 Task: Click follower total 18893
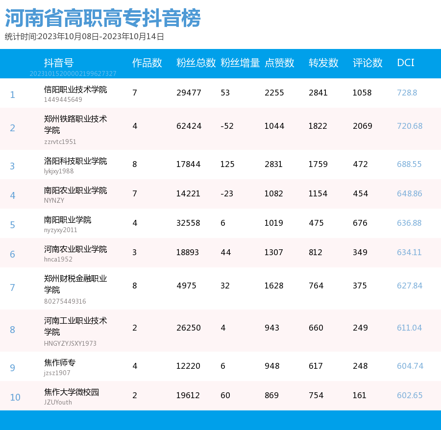[x=188, y=252]
